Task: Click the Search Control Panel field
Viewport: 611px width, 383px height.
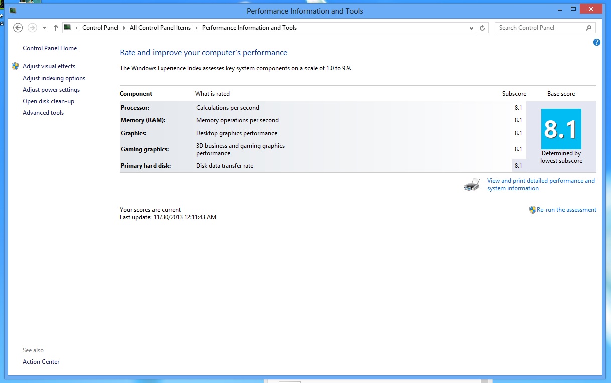Action: tap(539, 28)
